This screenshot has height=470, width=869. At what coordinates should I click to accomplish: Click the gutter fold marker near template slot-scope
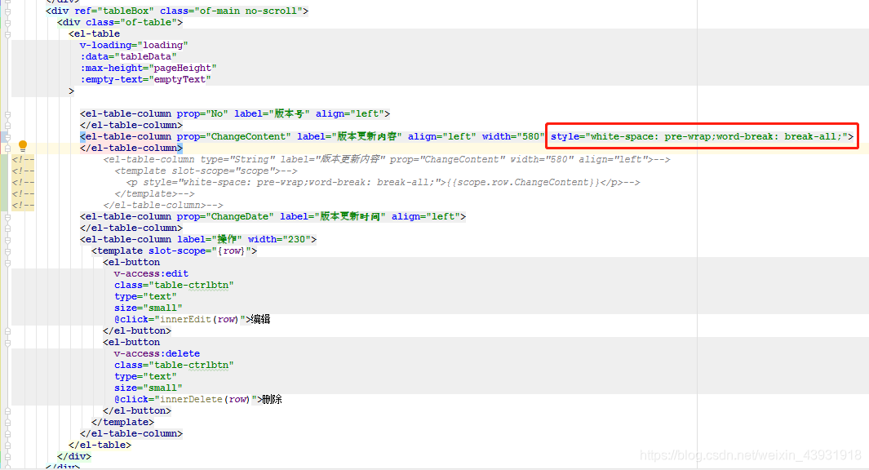(x=7, y=251)
